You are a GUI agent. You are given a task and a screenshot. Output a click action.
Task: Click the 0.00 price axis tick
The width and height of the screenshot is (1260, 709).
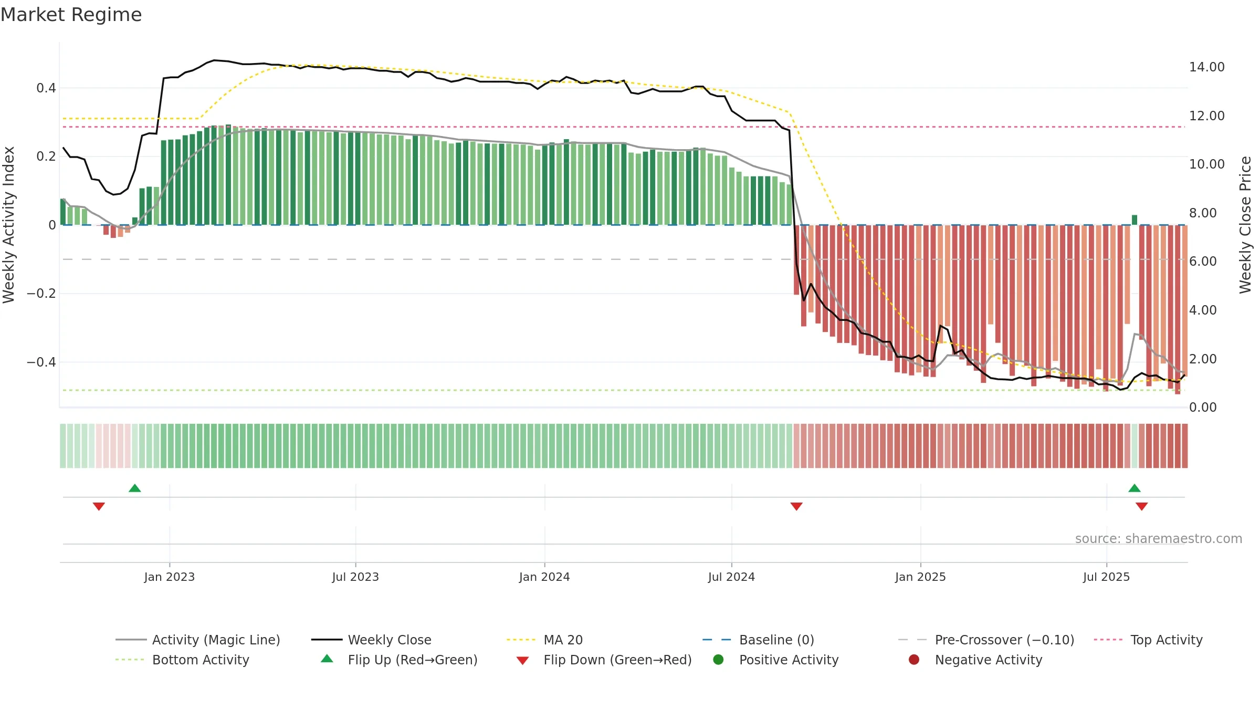[1203, 408]
